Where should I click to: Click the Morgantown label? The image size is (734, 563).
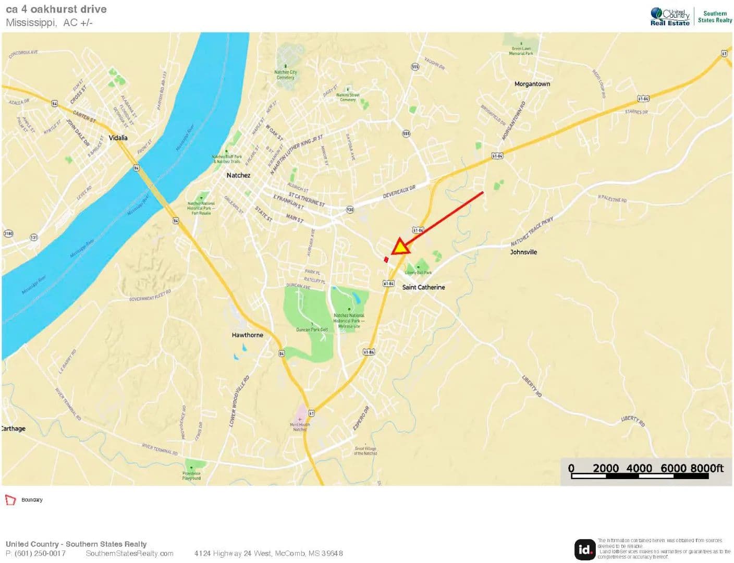tap(532, 84)
